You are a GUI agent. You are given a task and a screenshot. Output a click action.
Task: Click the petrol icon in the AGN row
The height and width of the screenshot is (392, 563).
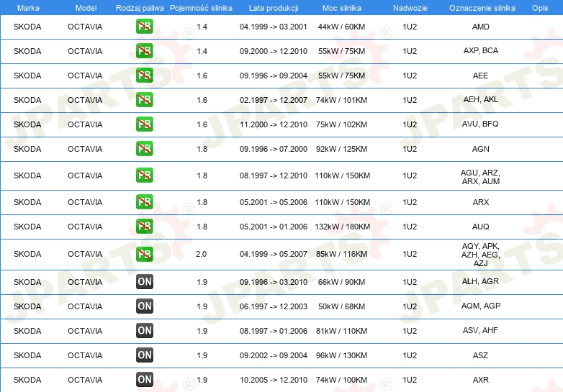point(144,148)
